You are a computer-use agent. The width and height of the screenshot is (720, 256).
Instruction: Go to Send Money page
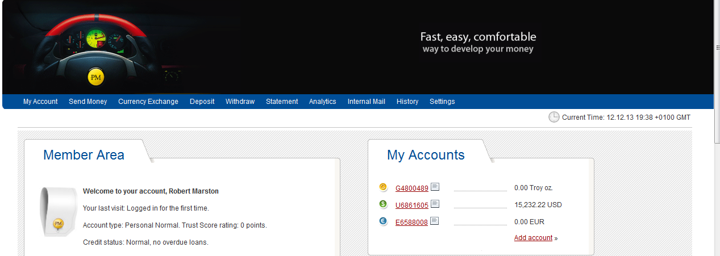pyautogui.click(x=88, y=102)
